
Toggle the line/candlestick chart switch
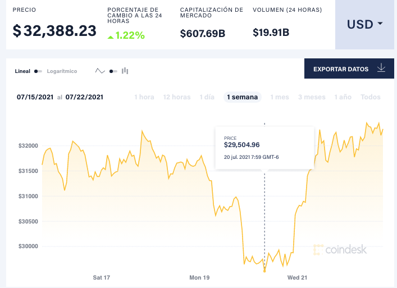tap(113, 71)
